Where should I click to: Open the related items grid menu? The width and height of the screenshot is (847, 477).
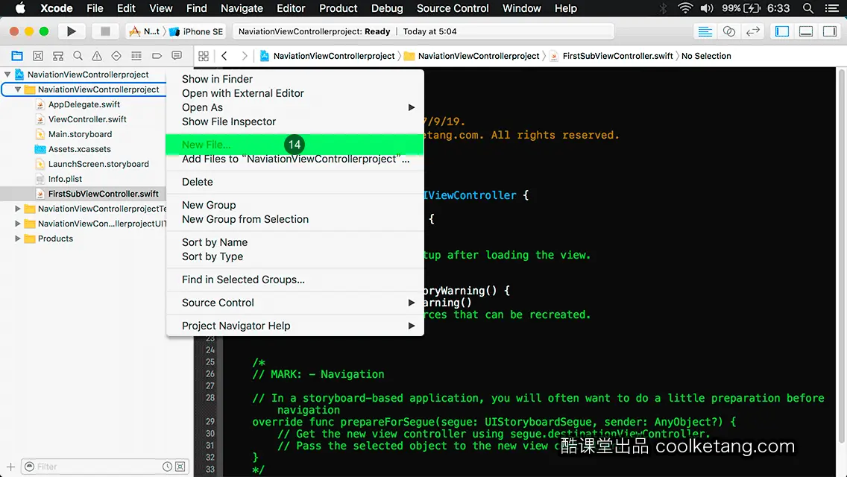pos(204,56)
